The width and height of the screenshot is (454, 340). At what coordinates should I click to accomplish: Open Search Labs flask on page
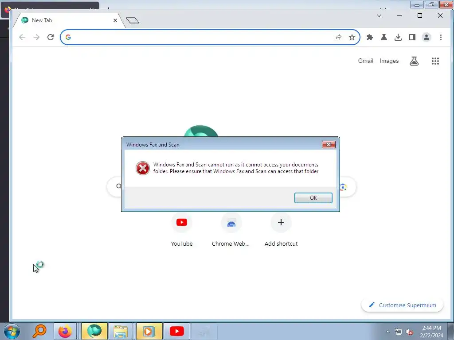[x=414, y=61]
